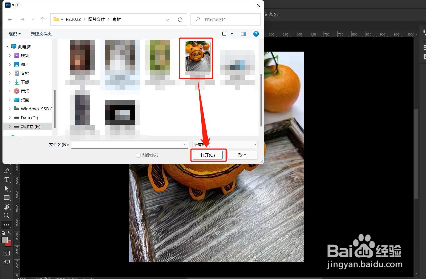The width and height of the screenshot is (426, 279).
Task: Expand the 图片 folder node
Action: [x=10, y=64]
